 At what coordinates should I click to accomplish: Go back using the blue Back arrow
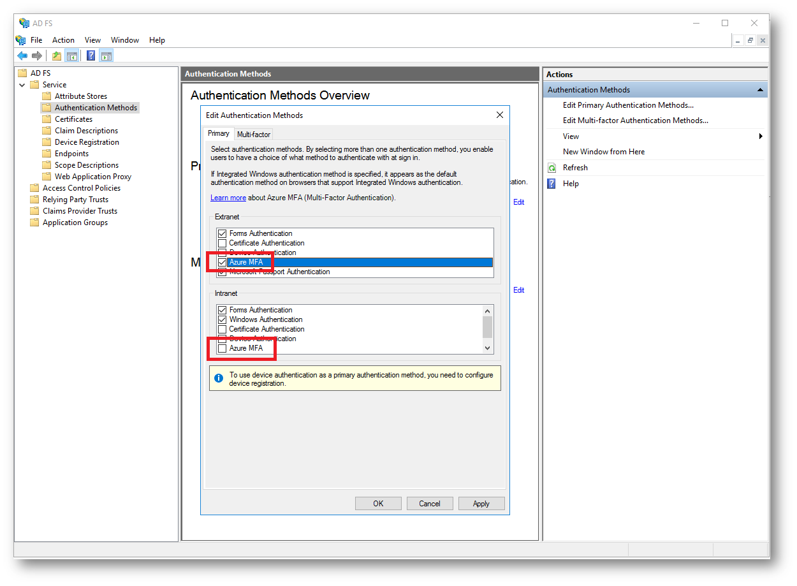[23, 56]
